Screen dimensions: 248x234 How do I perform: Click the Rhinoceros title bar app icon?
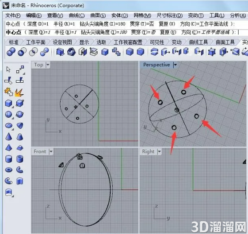(x=6, y=5)
